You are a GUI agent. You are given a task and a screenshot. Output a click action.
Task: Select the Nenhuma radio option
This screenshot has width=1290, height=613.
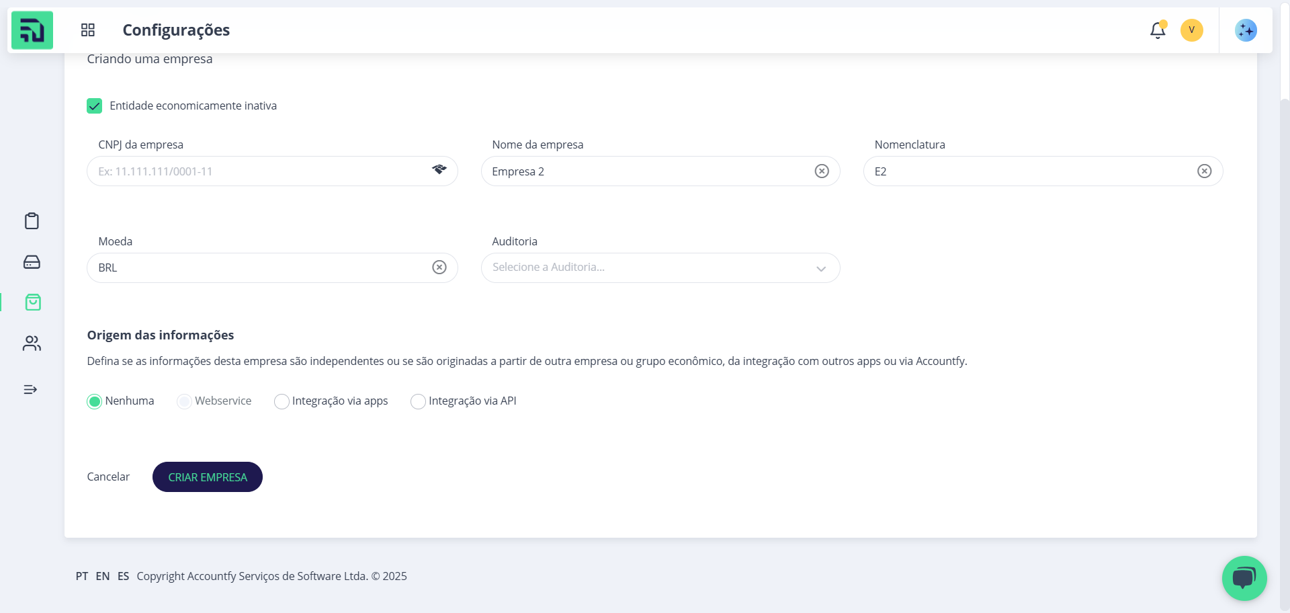pyautogui.click(x=95, y=401)
